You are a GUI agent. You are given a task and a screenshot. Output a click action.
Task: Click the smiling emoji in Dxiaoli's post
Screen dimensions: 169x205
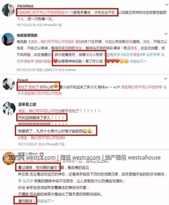click(x=56, y=86)
